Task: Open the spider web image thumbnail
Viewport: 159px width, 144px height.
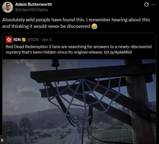Action: click(x=79, y=102)
